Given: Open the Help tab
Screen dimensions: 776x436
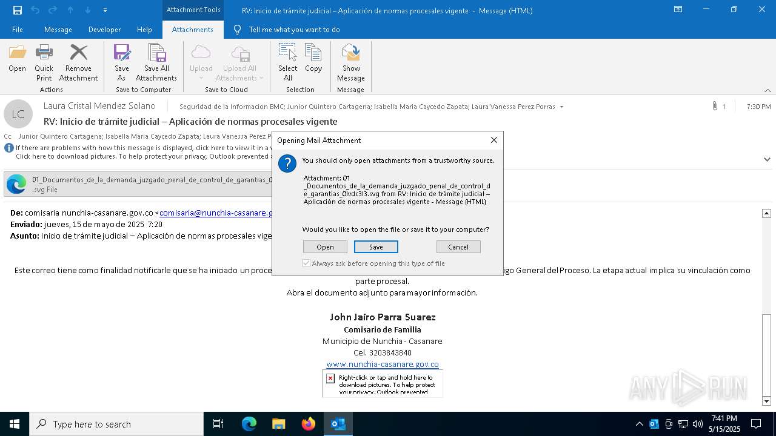Looking at the screenshot, I should coord(144,30).
